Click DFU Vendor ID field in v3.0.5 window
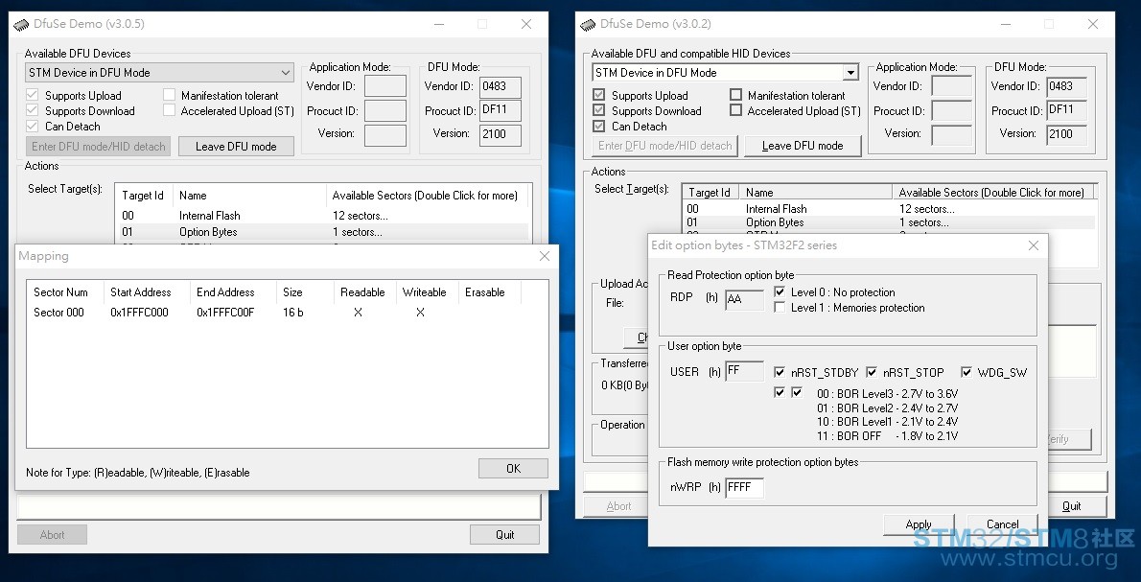The width and height of the screenshot is (1141, 582). [501, 86]
